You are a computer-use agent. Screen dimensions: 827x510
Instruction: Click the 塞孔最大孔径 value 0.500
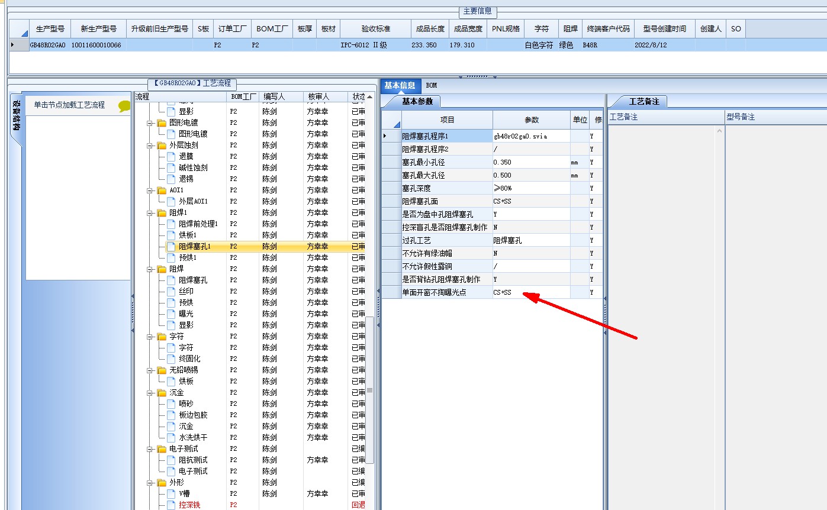(x=531, y=175)
